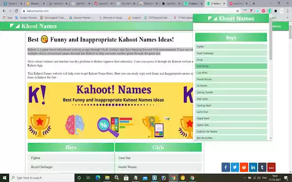Select Cool Mind in popup list

click(231, 73)
